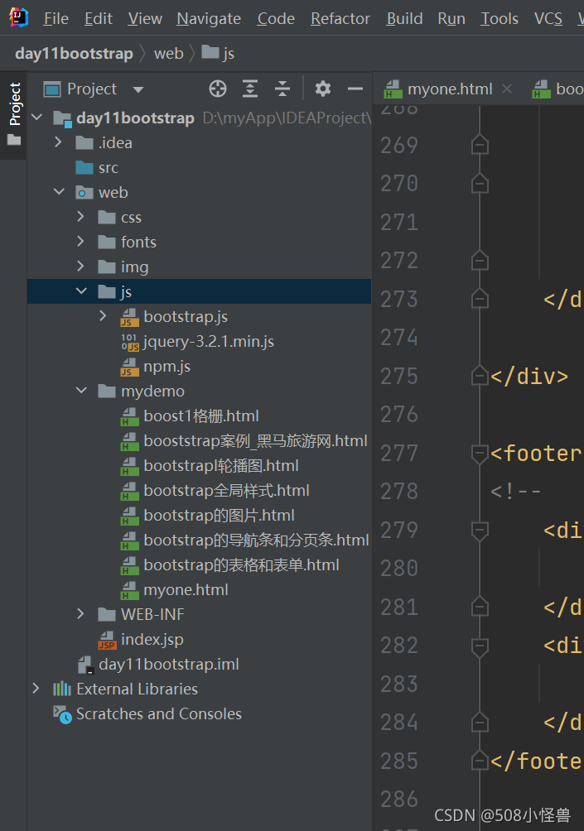
Task: Collapse the web folder
Action: (x=59, y=192)
